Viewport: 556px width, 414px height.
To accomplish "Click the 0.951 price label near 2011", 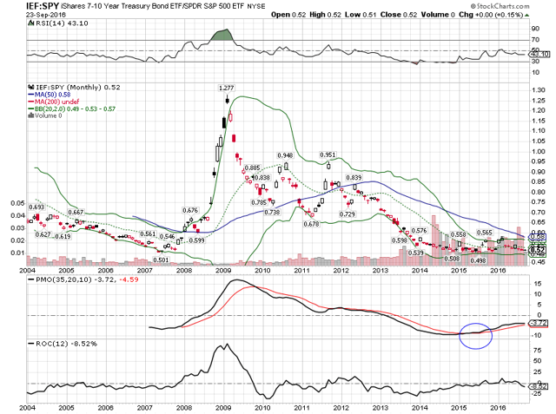I will click(x=328, y=155).
